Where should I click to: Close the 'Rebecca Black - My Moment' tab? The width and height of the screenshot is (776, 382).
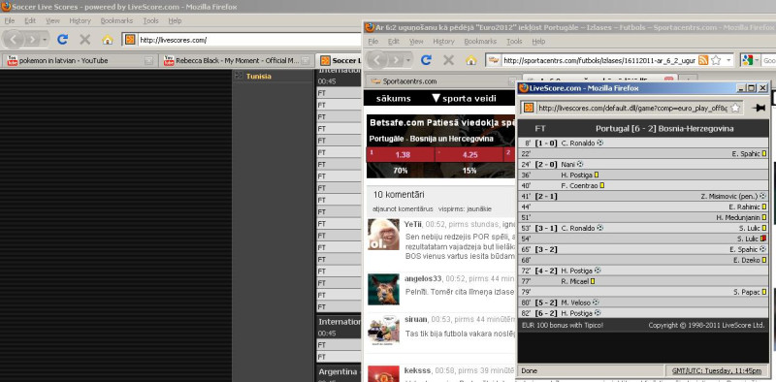pyautogui.click(x=306, y=61)
